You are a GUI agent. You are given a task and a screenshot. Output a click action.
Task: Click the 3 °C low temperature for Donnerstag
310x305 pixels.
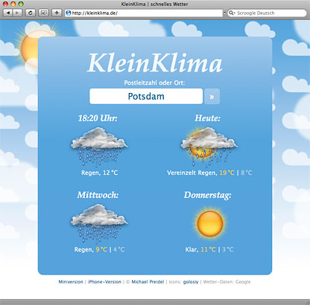click(x=228, y=250)
